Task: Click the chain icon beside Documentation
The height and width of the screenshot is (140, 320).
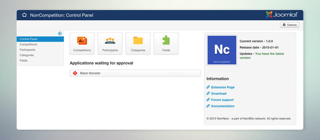Action: (208, 106)
